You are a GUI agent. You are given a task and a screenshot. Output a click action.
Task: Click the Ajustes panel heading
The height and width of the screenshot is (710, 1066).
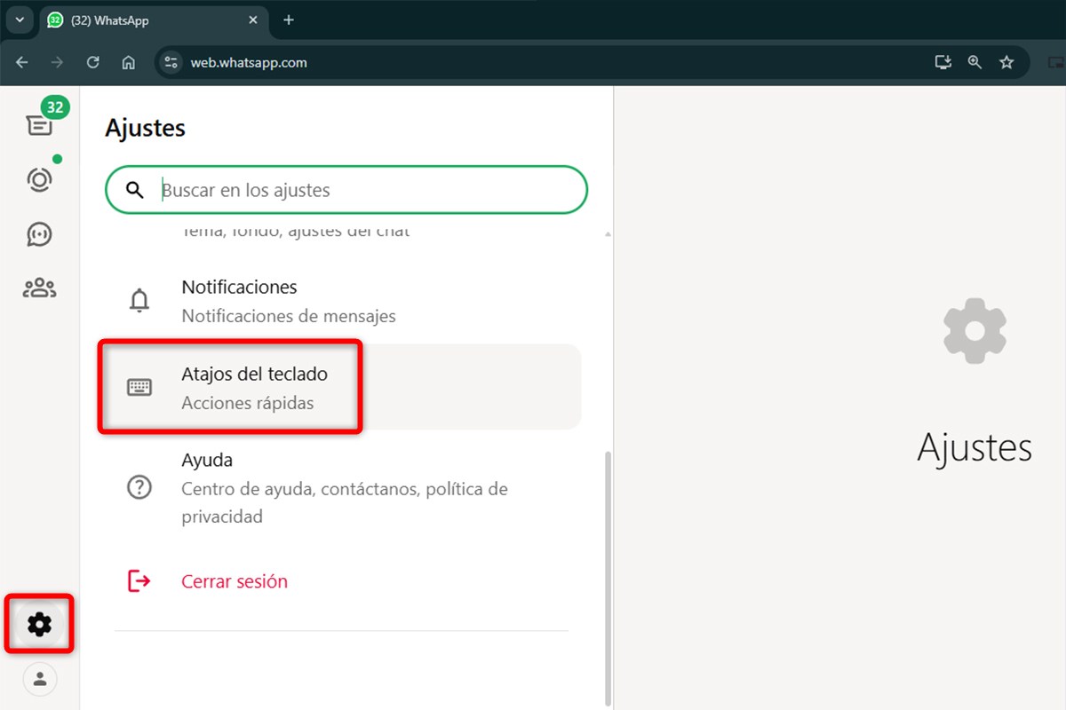click(145, 128)
